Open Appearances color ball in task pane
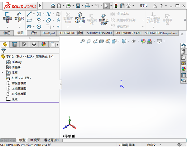The width and height of the screenshot is (187, 147). point(184,69)
